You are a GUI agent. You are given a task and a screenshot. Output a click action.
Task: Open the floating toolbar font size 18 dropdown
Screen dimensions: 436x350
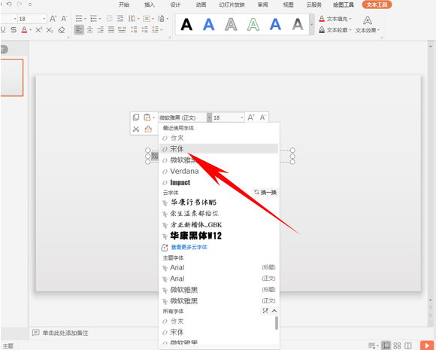click(242, 117)
